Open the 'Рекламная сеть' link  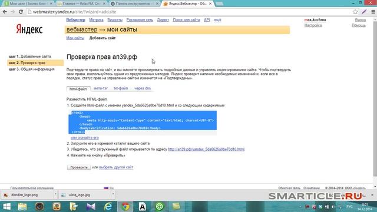[x=140, y=19]
